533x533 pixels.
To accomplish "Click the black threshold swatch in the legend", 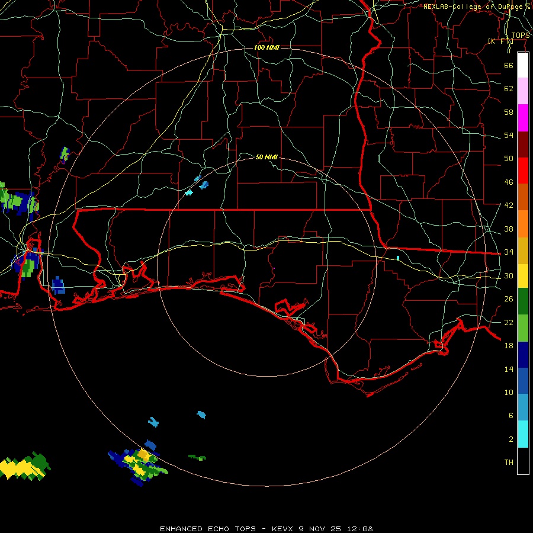I will (523, 461).
